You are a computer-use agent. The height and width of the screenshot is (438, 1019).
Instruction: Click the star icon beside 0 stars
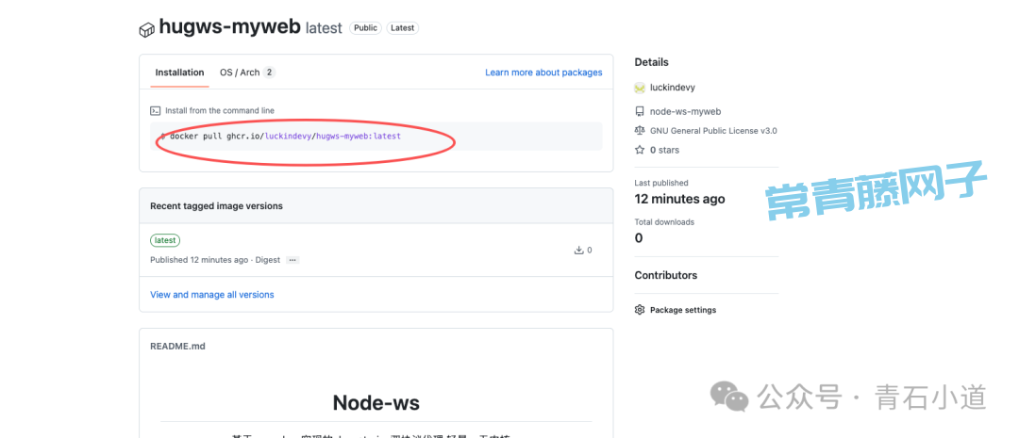point(640,150)
